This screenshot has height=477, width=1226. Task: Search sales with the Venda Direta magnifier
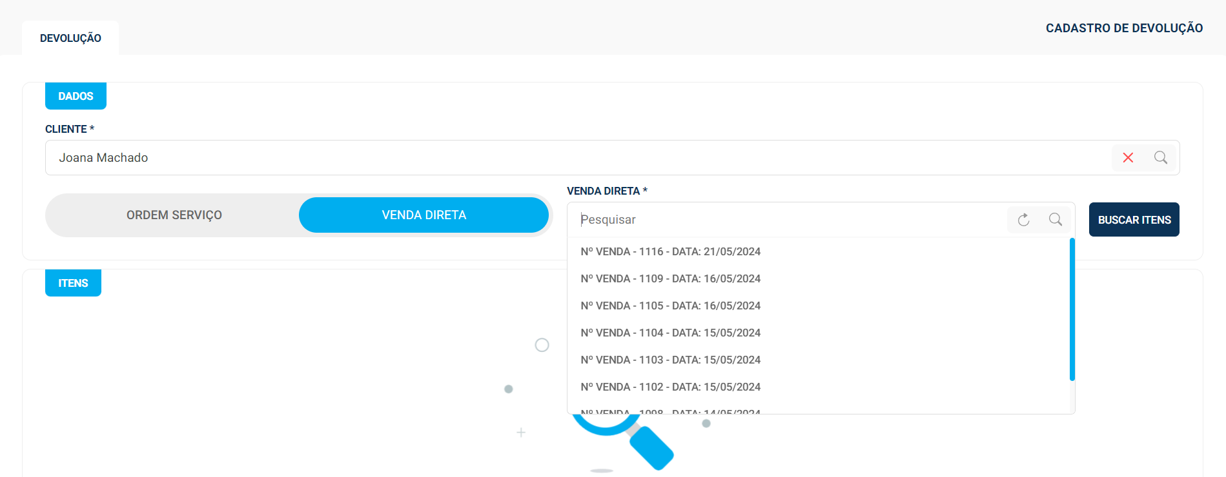click(1056, 220)
